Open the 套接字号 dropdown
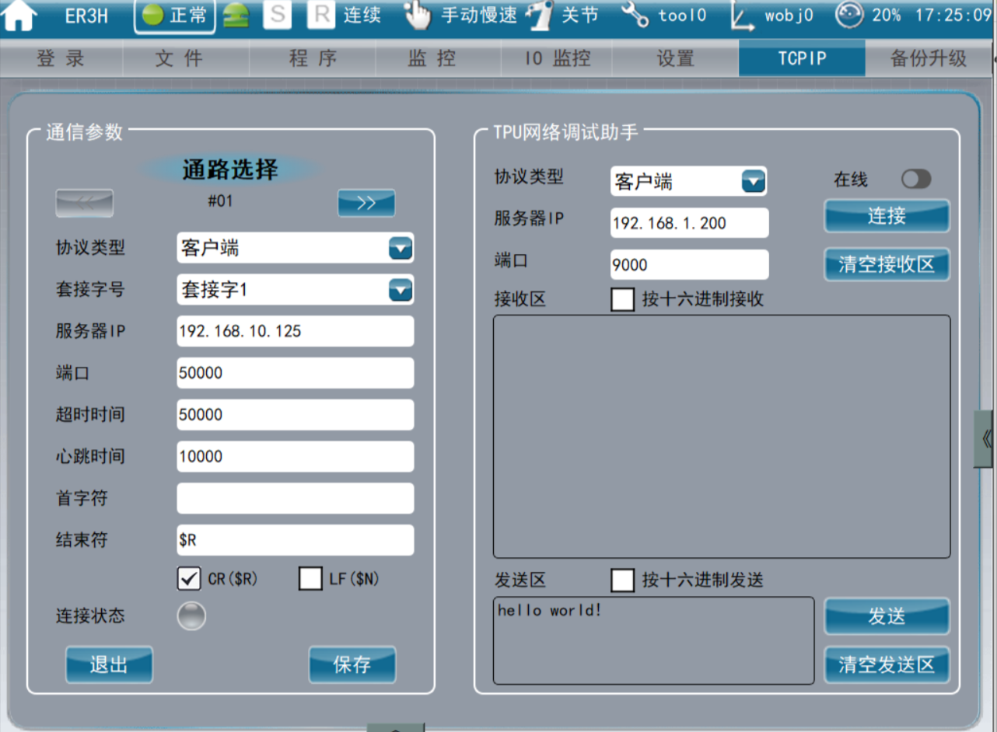Screen dimensions: 997x732 [296, 290]
